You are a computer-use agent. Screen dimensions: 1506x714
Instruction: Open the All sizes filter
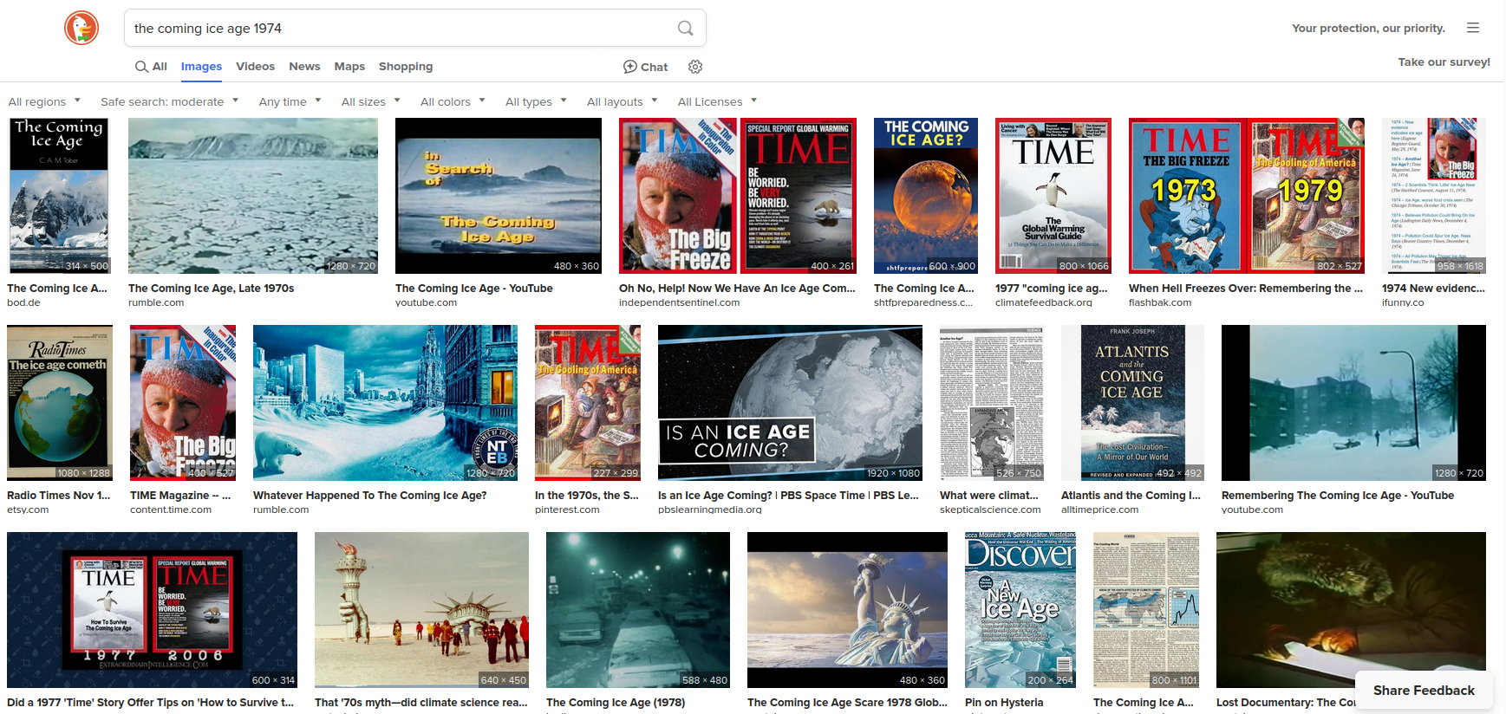[x=370, y=101]
